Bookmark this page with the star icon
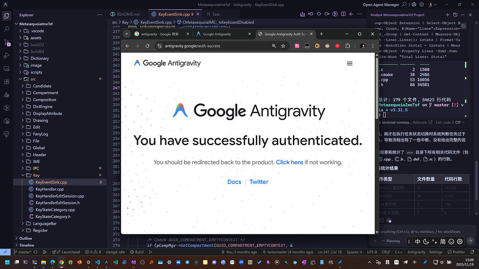The image size is (479, 269). (283, 46)
